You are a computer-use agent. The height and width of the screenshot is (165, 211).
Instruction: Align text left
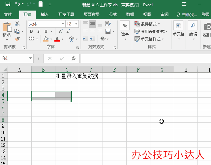(85, 31)
